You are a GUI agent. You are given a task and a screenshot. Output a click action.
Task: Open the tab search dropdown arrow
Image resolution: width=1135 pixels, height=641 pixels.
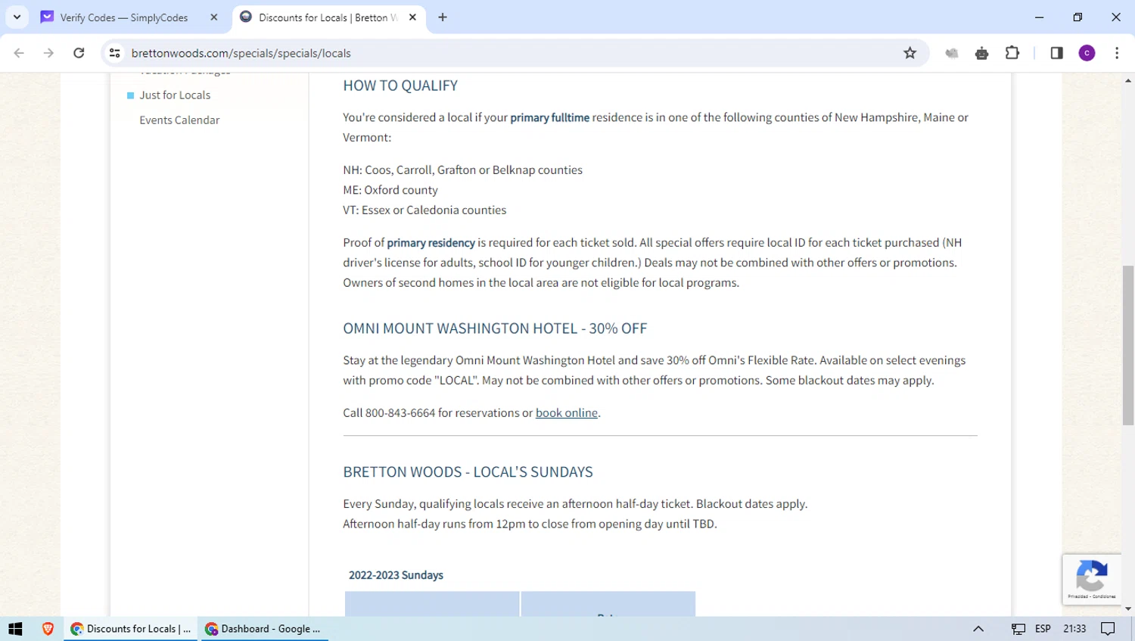pos(17,17)
